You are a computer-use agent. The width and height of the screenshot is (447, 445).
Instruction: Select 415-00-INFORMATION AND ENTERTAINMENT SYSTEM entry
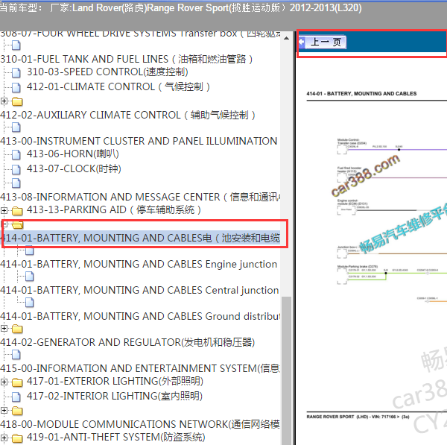pos(140,368)
